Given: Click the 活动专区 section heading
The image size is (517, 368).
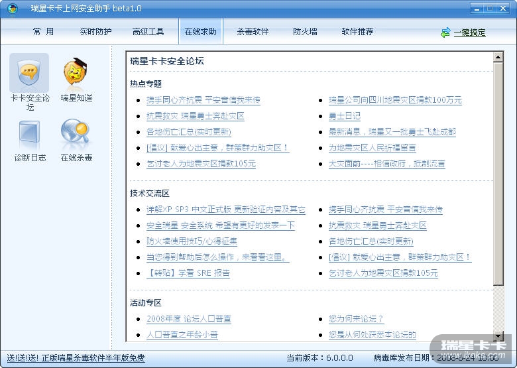Looking at the screenshot, I should (146, 303).
